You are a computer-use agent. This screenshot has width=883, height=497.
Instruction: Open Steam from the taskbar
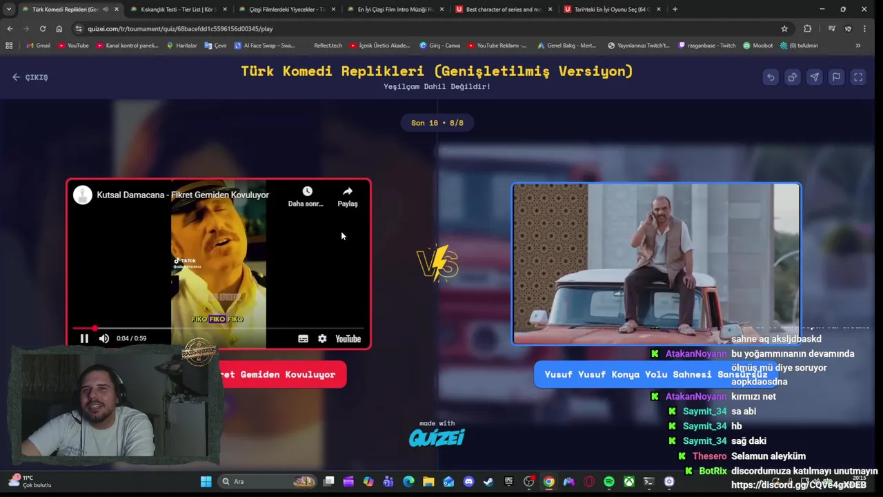[488, 481]
